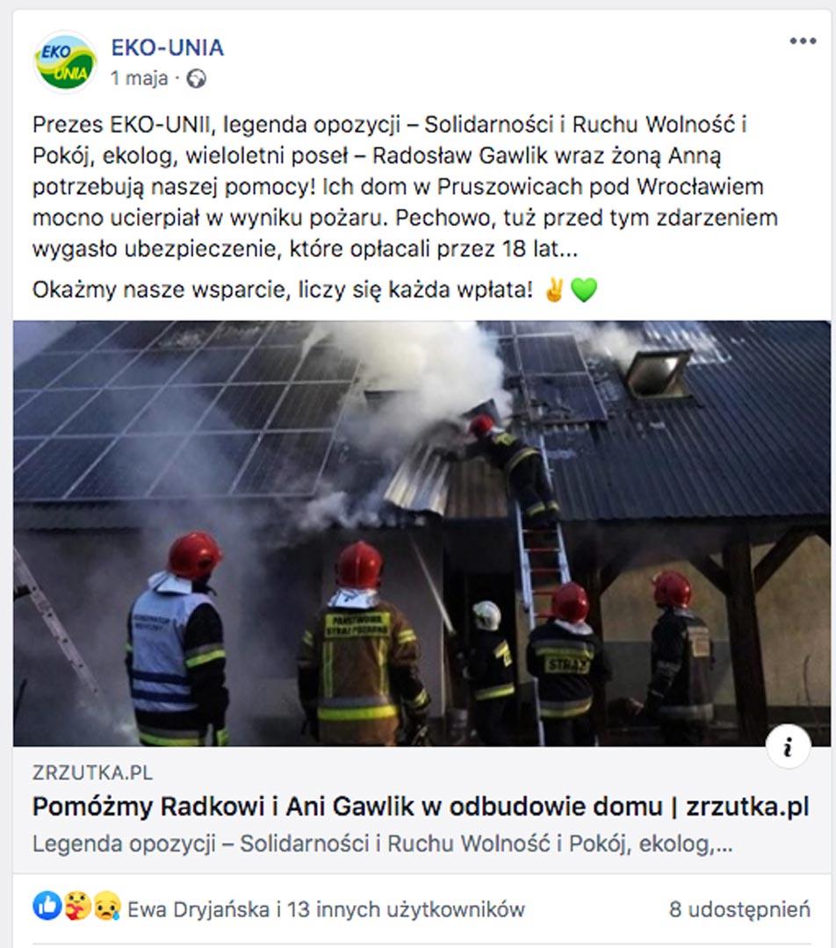Open the EKO-UNIA page logo avatar
The height and width of the screenshot is (948, 836).
click(65, 62)
